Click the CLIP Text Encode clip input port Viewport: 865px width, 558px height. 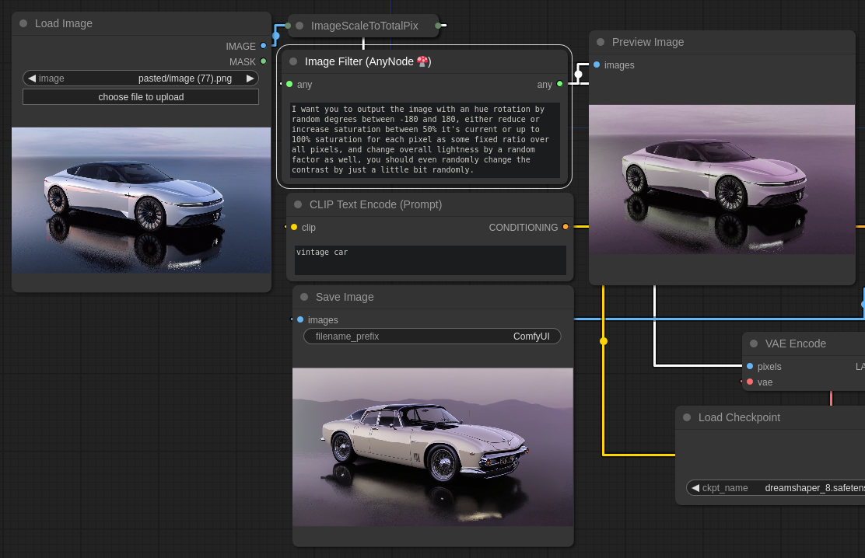294,227
